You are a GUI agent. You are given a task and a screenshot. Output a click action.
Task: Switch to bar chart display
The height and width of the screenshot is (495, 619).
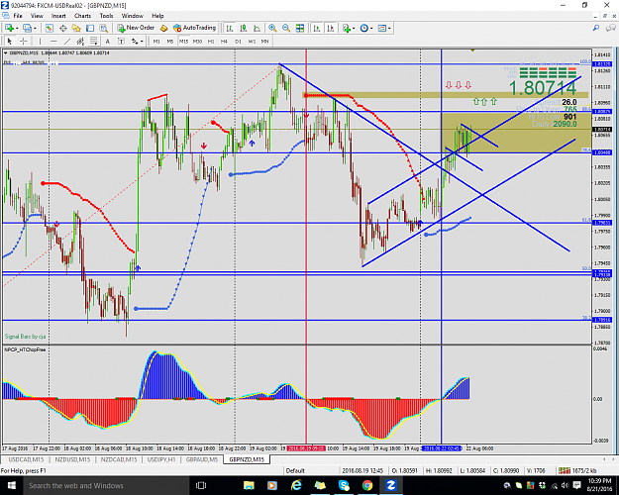pyautogui.click(x=230, y=28)
